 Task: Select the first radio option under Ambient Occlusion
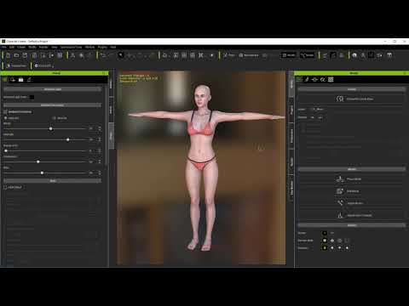point(5,118)
